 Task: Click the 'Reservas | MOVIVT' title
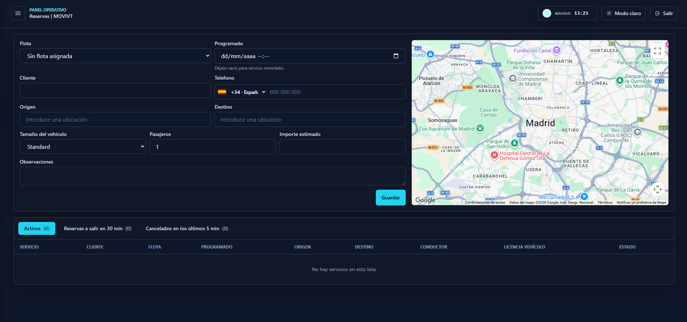click(51, 16)
